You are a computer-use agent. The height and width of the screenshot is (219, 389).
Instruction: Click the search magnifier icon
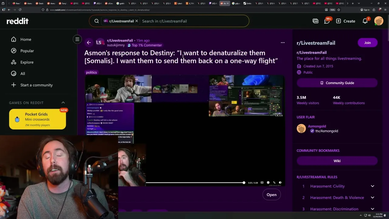pyautogui.click(x=97, y=21)
